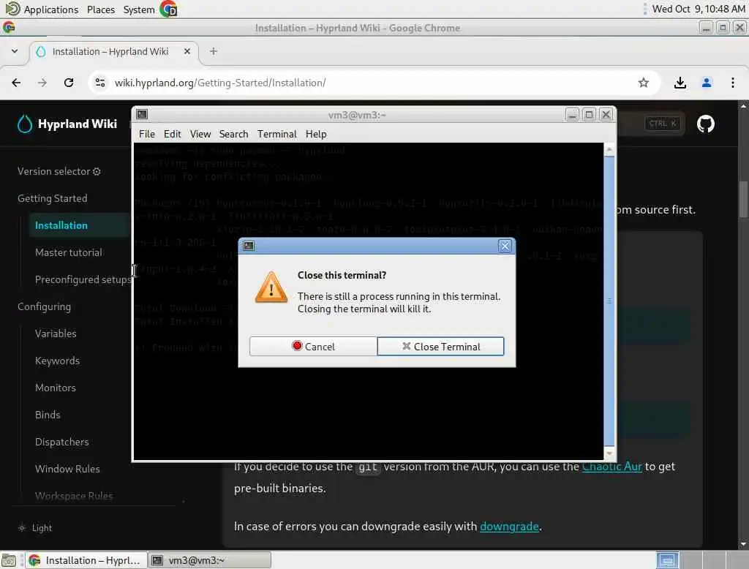Open Binds sidebar page
Viewport: 749px width, 569px height.
coord(48,415)
